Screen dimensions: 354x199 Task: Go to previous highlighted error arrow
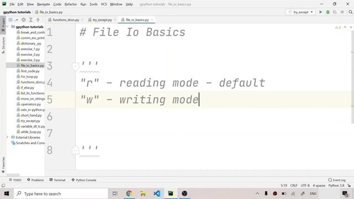tap(345, 27)
